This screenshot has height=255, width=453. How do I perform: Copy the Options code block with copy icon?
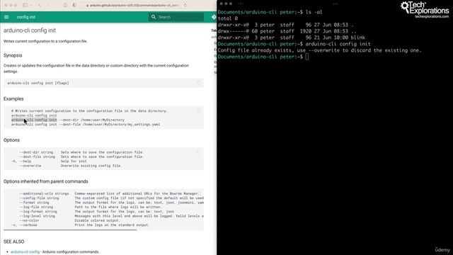(x=198, y=152)
